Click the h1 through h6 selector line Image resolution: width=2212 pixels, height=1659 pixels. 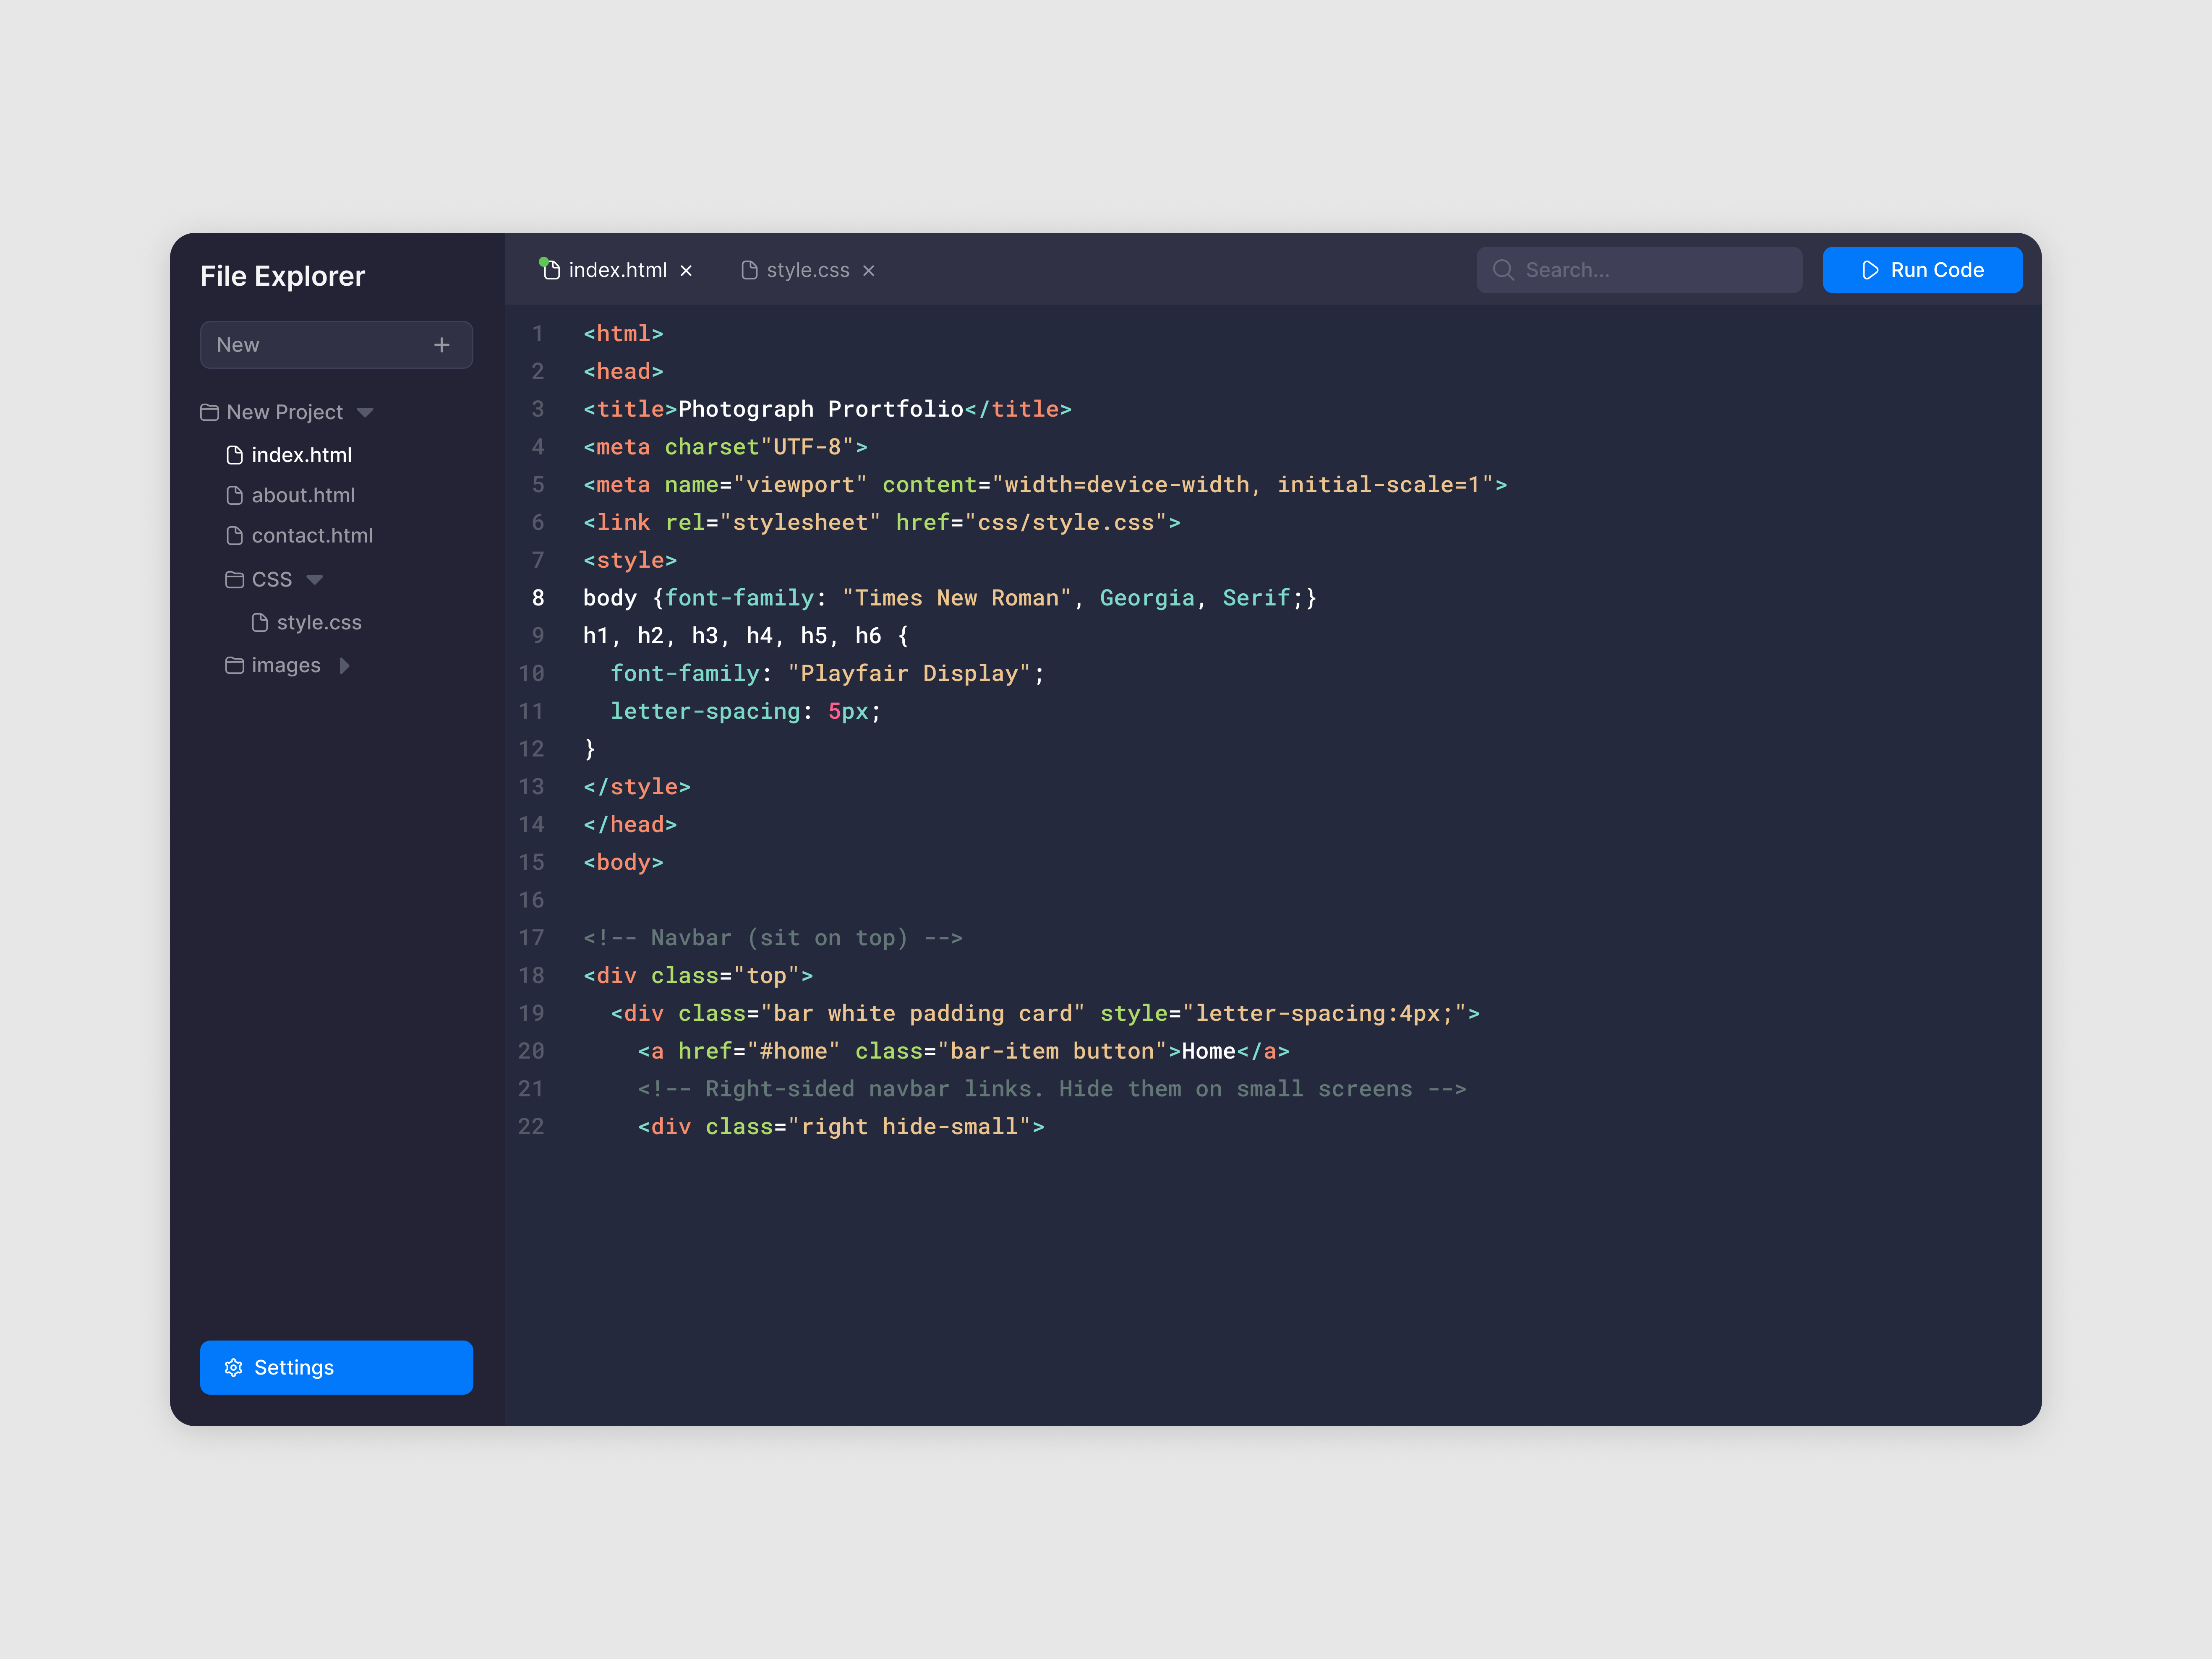[746, 636]
